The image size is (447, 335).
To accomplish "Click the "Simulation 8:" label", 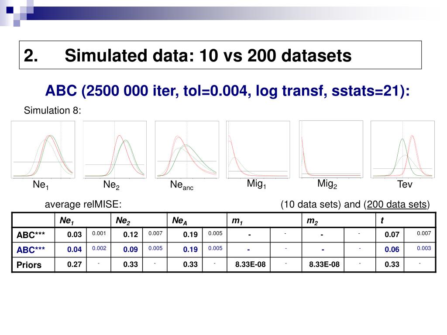I will point(52,110).
